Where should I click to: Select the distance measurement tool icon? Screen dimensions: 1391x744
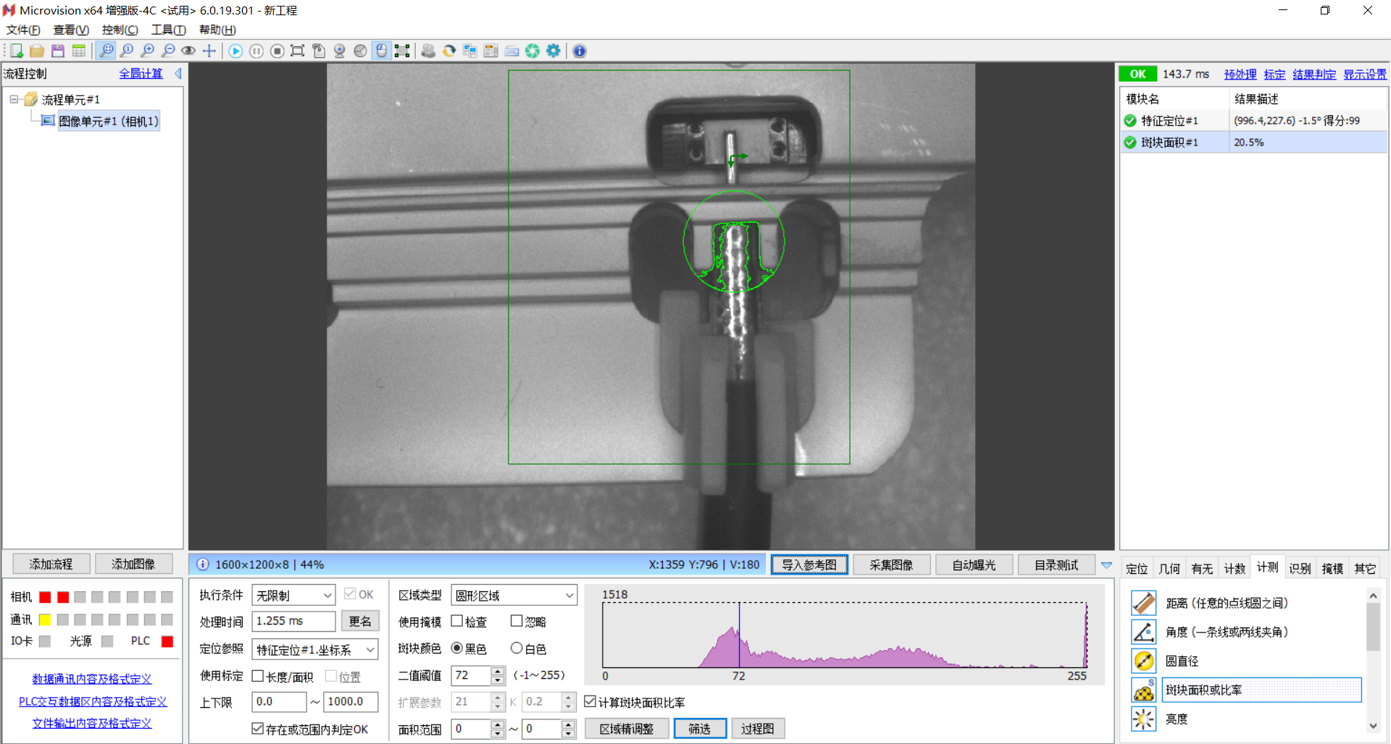point(1143,603)
